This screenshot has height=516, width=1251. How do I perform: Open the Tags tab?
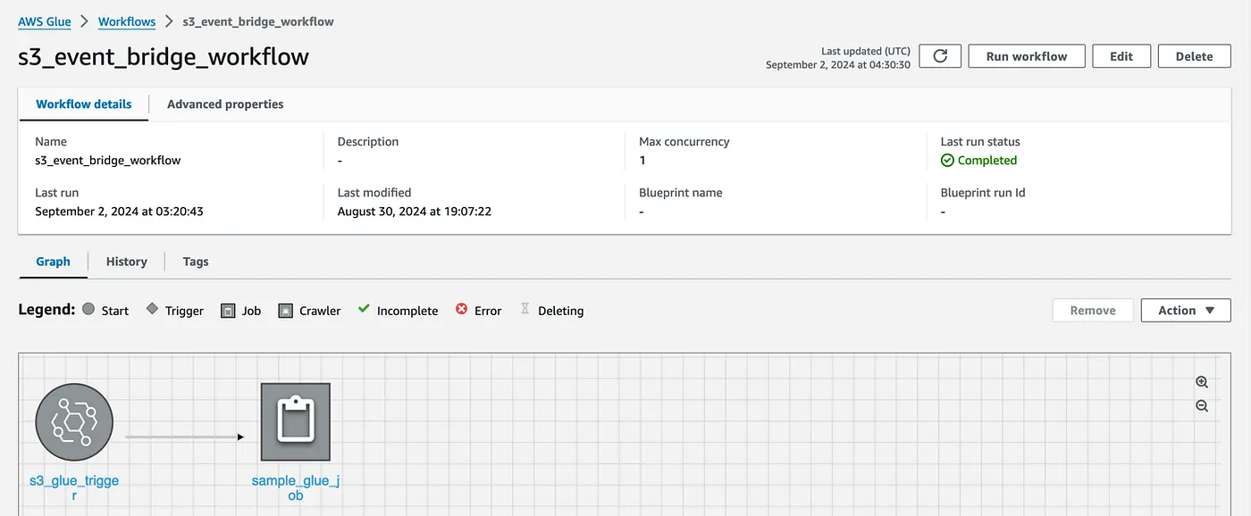click(x=195, y=262)
